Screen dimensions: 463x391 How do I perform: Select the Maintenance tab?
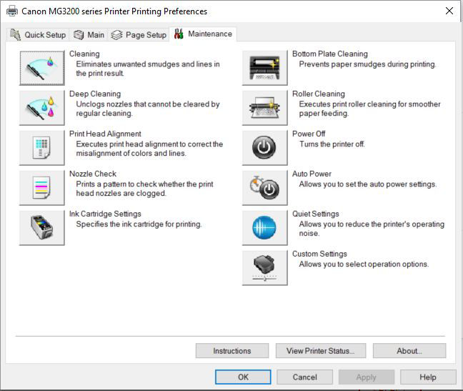pos(203,34)
